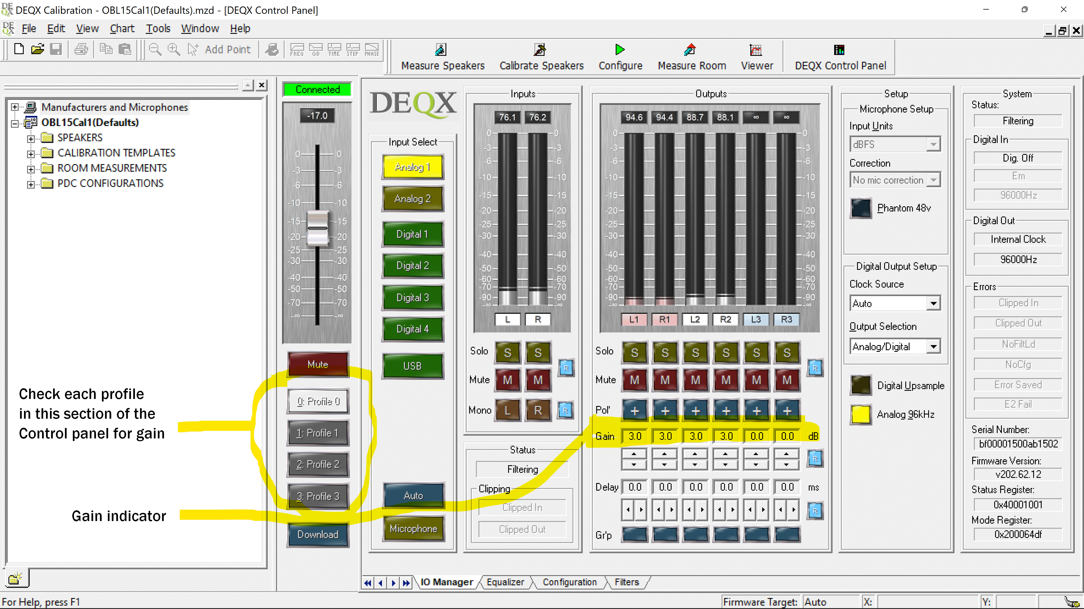1084x609 pixels.
Task: Toggle Phantom 48v power
Action: point(860,208)
